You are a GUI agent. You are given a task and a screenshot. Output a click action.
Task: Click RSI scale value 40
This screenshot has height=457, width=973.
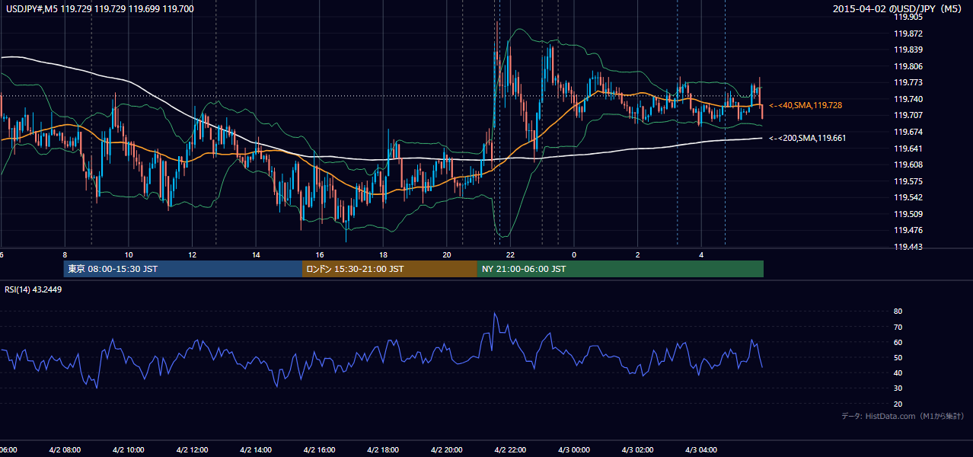coord(898,372)
